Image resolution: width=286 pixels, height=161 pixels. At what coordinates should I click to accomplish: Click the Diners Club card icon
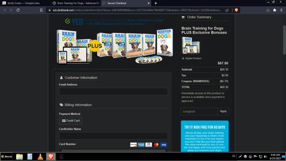(148, 145)
